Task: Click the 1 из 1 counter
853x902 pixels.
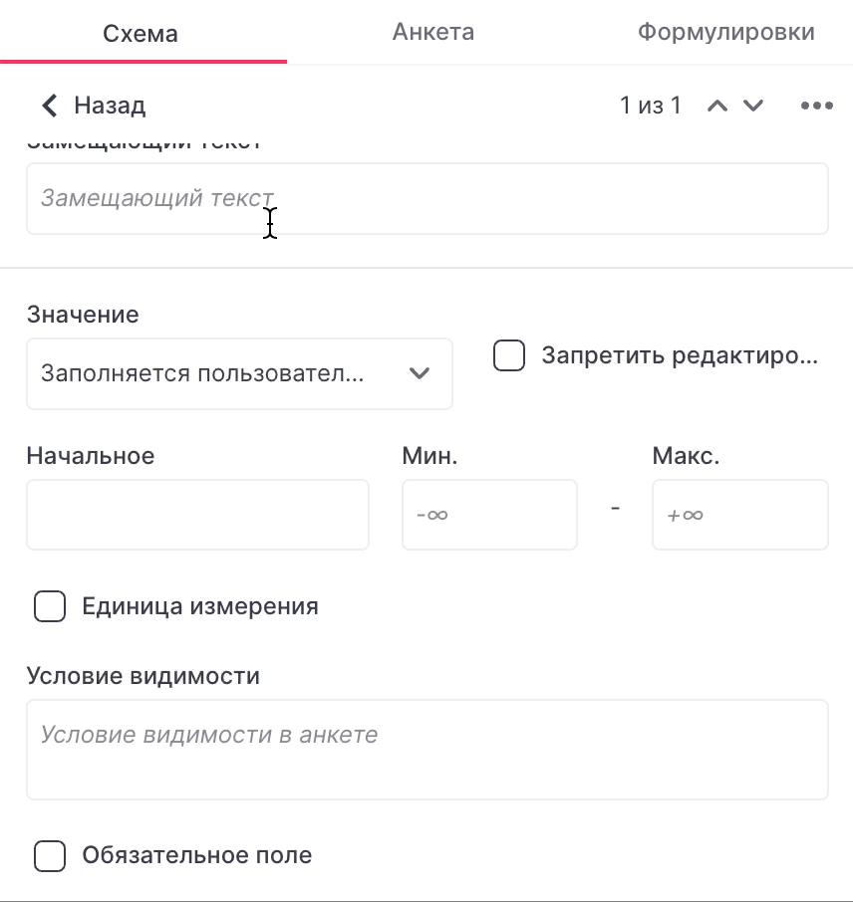Action: click(651, 106)
